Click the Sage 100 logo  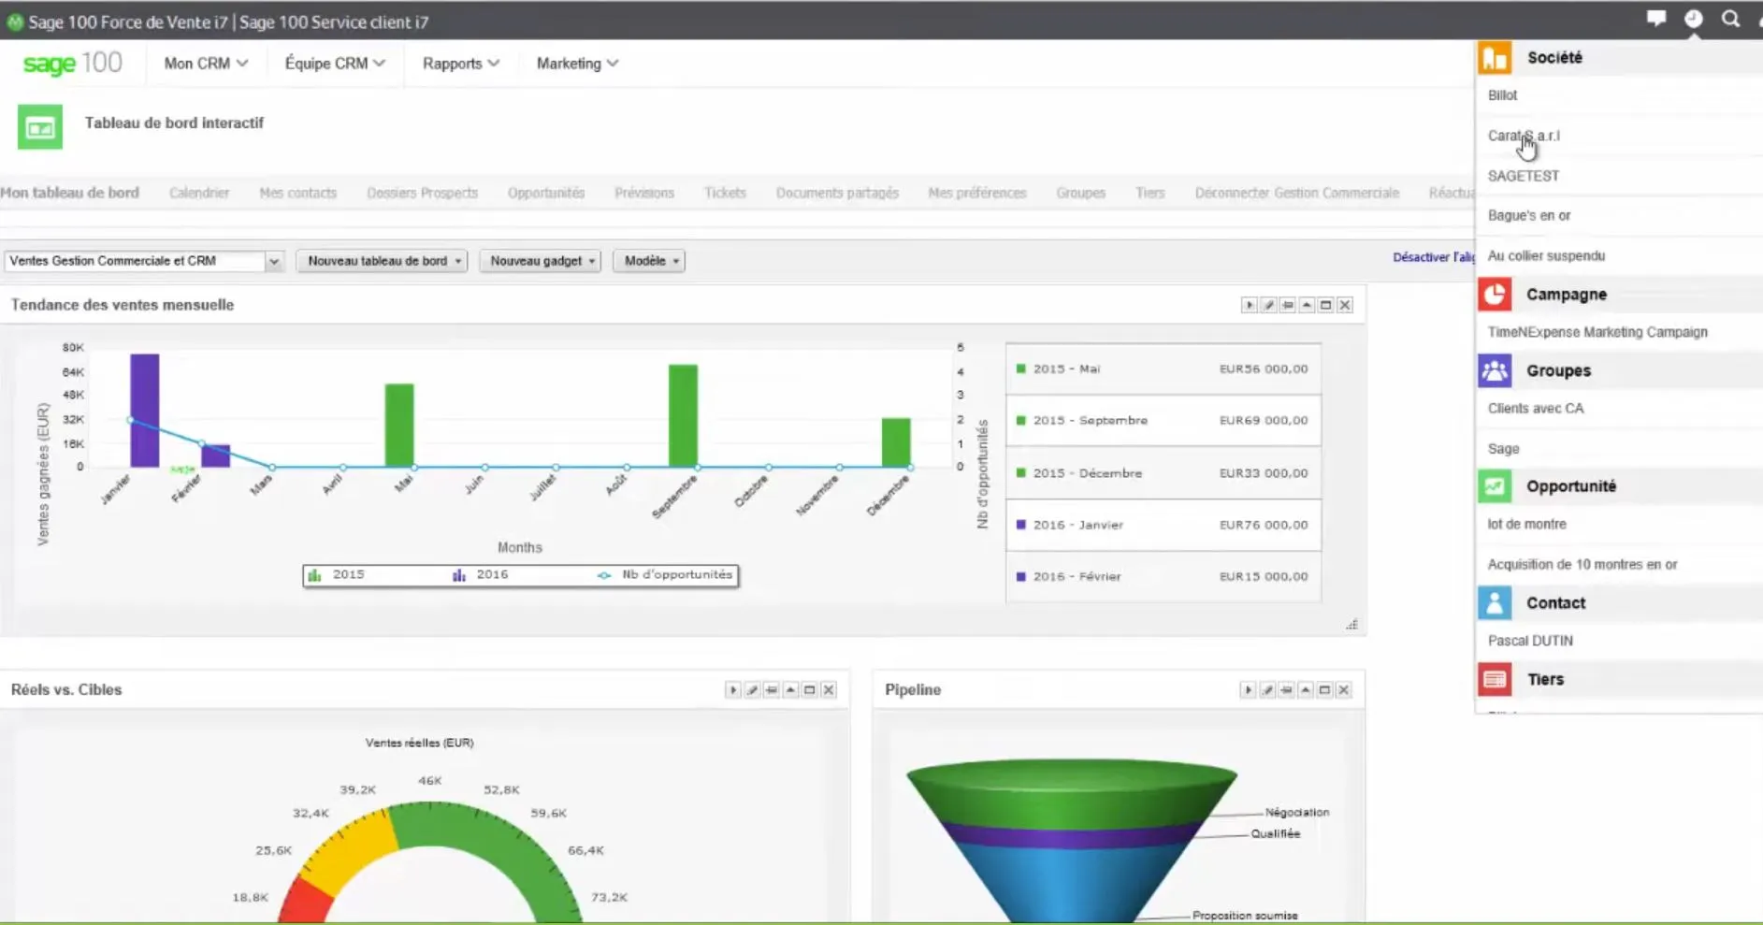pos(72,63)
